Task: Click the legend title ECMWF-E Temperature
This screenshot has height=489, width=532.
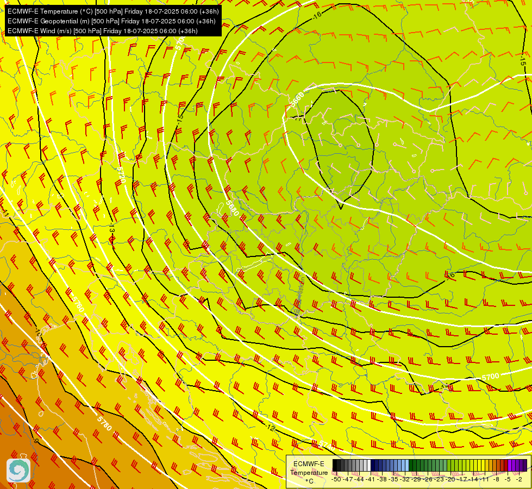Action: click(x=309, y=468)
